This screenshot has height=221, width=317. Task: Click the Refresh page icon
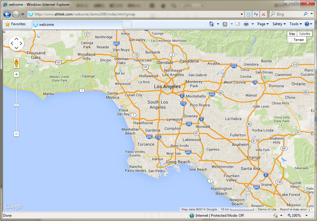tap(256, 14)
